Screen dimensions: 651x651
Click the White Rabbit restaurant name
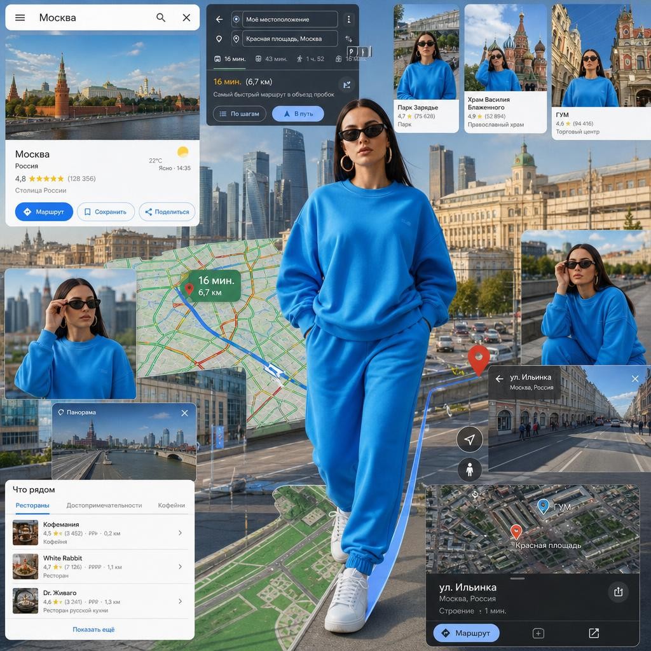pos(63,558)
